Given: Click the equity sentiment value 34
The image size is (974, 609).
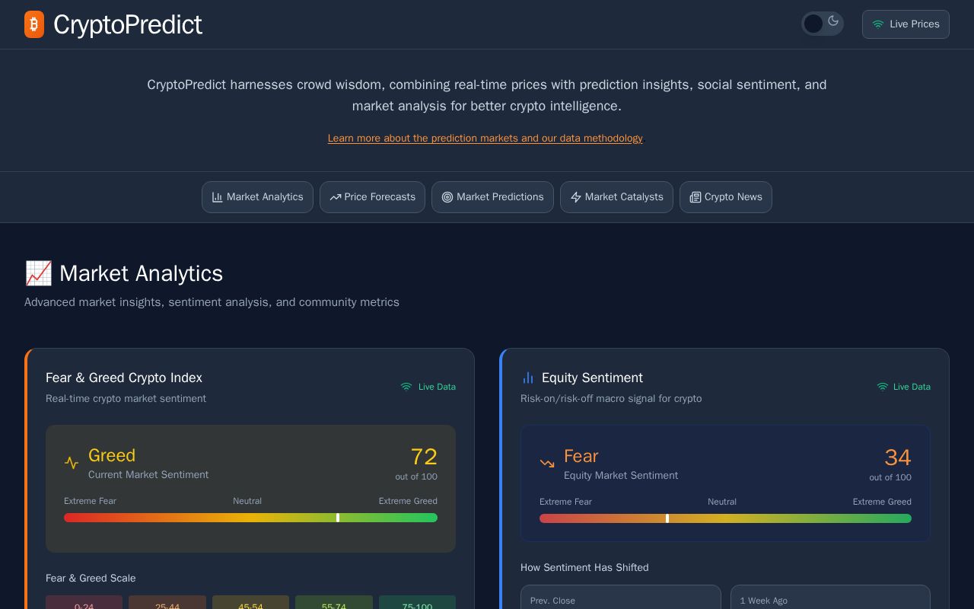Looking at the screenshot, I should [898, 458].
